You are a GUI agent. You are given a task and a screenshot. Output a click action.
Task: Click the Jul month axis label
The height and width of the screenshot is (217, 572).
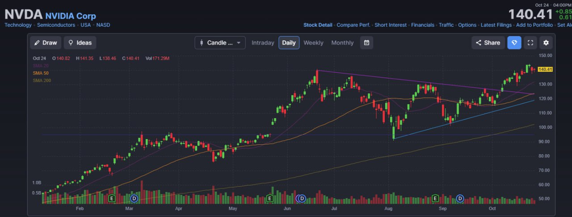334,208
